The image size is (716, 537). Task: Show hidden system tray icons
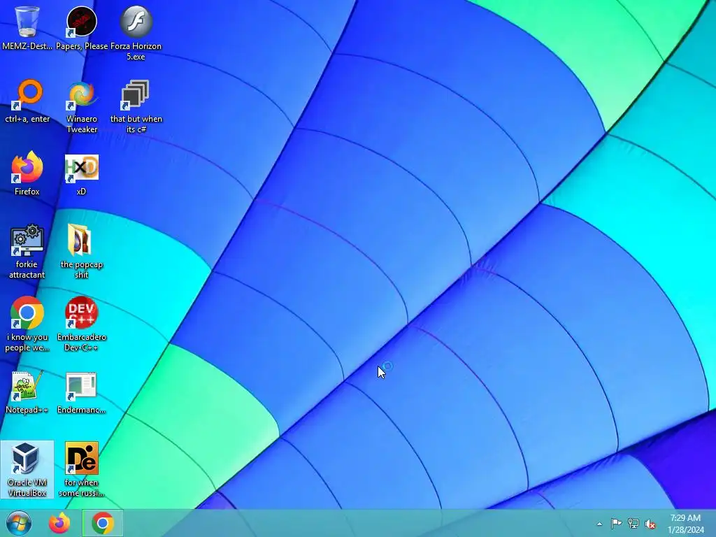tap(599, 524)
